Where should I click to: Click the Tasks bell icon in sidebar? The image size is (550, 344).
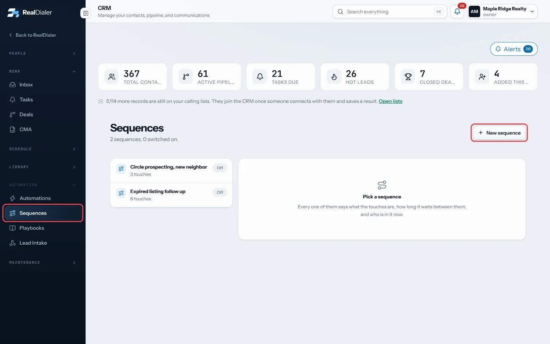point(13,99)
